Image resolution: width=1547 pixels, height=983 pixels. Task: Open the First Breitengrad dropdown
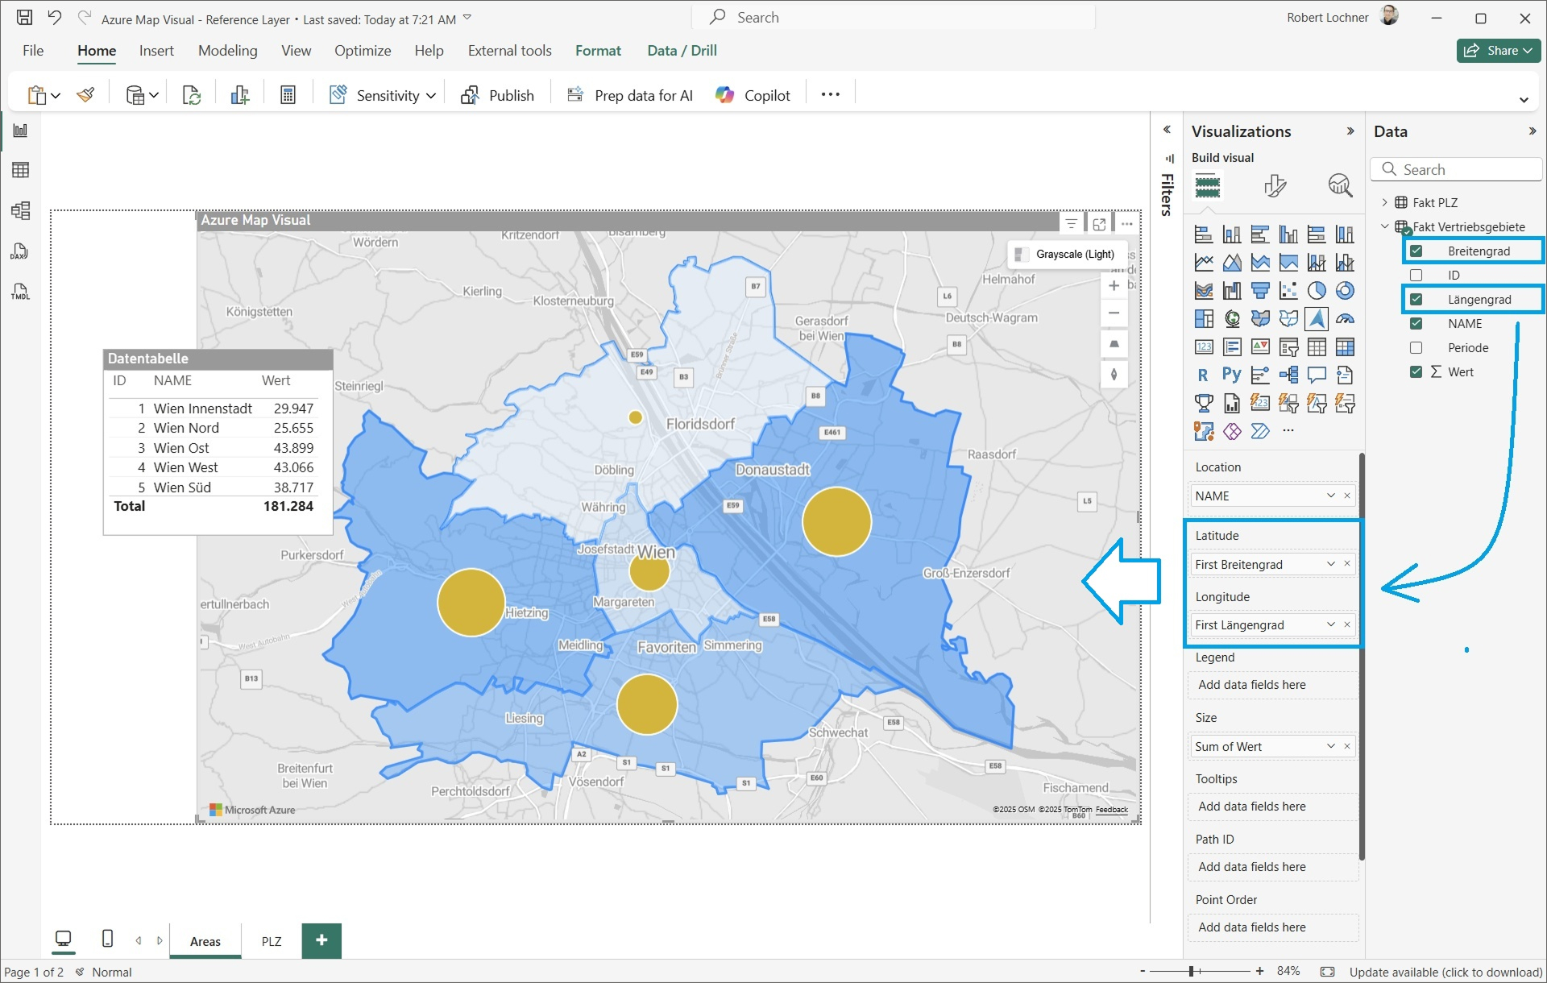coord(1329,564)
